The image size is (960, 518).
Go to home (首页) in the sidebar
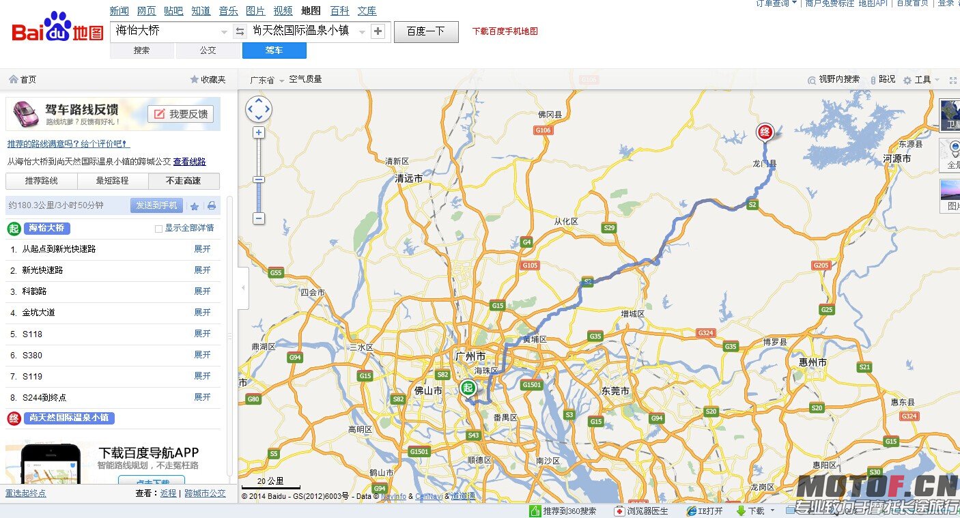(x=23, y=80)
